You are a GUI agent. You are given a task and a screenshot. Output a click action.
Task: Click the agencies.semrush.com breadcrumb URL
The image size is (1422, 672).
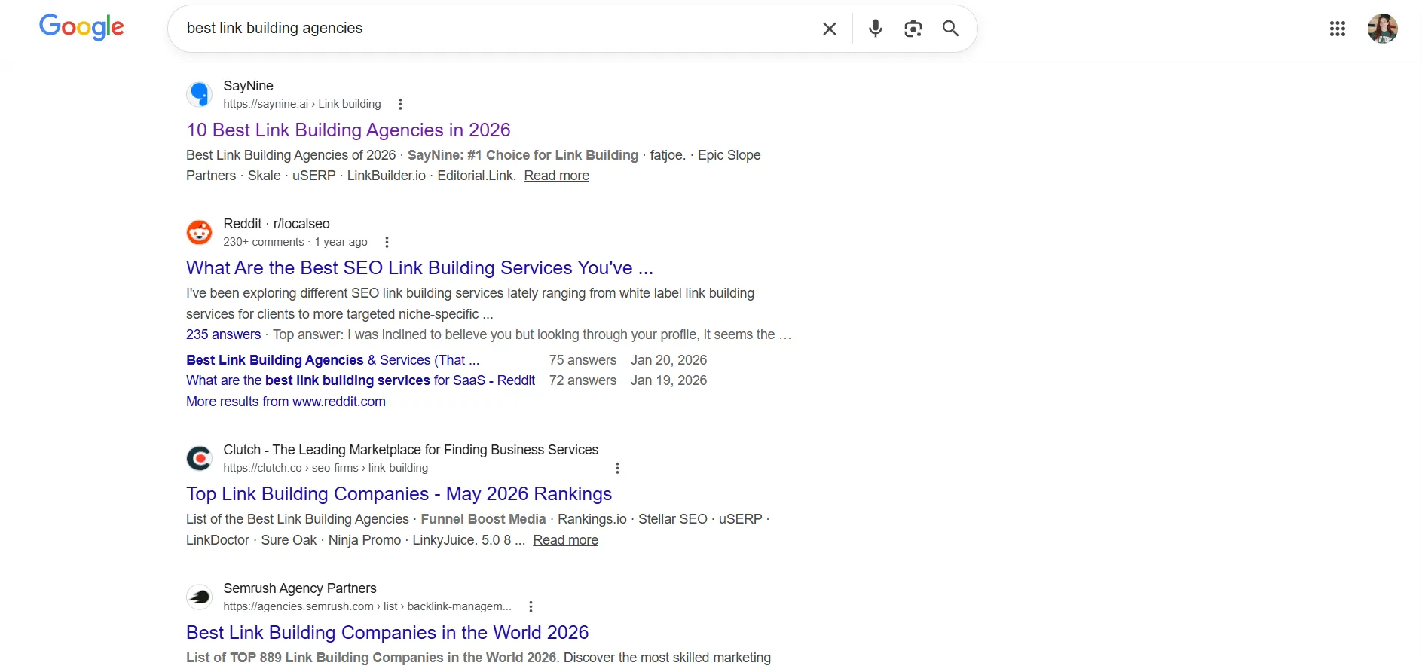367,606
